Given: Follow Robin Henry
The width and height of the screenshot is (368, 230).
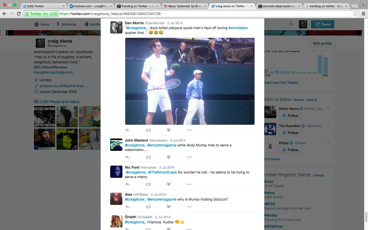Looking at the screenshot, I should click(x=290, y=116).
